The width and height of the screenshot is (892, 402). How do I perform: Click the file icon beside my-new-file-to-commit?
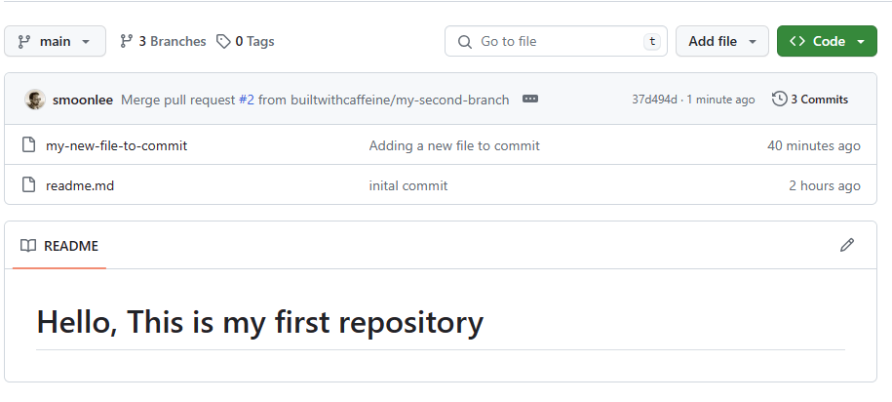click(28, 145)
